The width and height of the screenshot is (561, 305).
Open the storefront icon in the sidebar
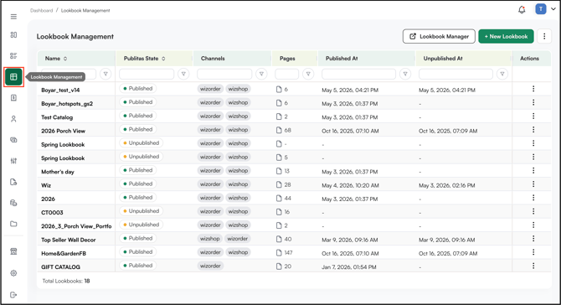pyautogui.click(x=13, y=251)
